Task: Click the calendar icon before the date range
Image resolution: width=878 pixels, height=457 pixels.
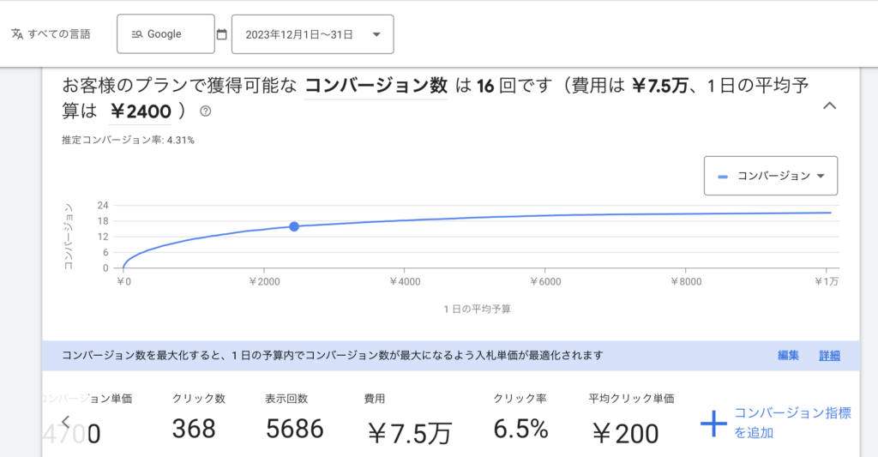Action: click(x=222, y=34)
